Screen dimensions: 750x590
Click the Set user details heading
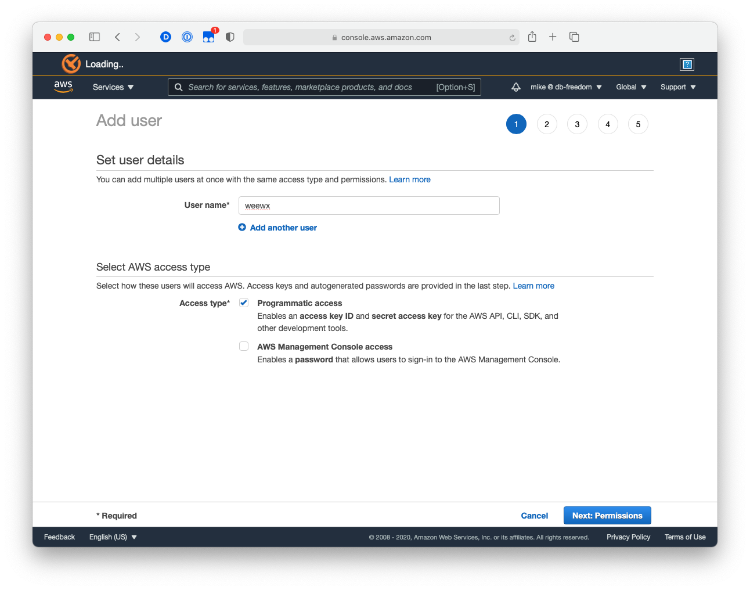tap(140, 160)
